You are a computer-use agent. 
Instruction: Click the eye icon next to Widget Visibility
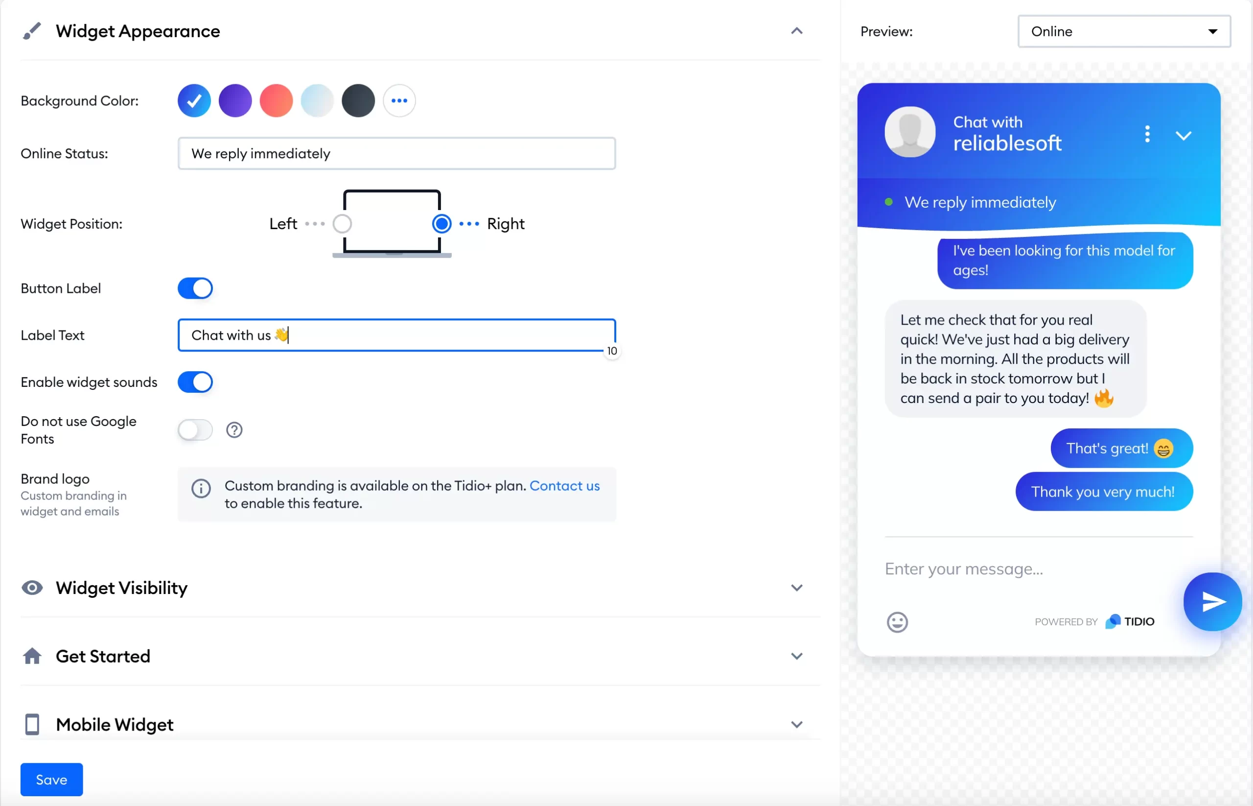pyautogui.click(x=31, y=587)
